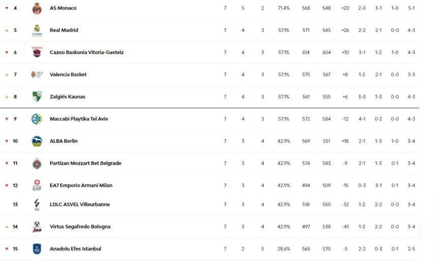The width and height of the screenshot is (435, 261).
Task: Open the LDLC ASVEL Villeurbanne logo
Action: point(37,205)
